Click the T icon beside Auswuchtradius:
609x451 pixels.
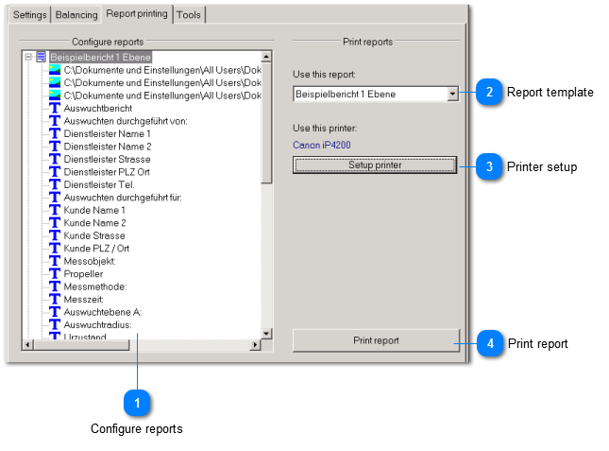coord(55,323)
